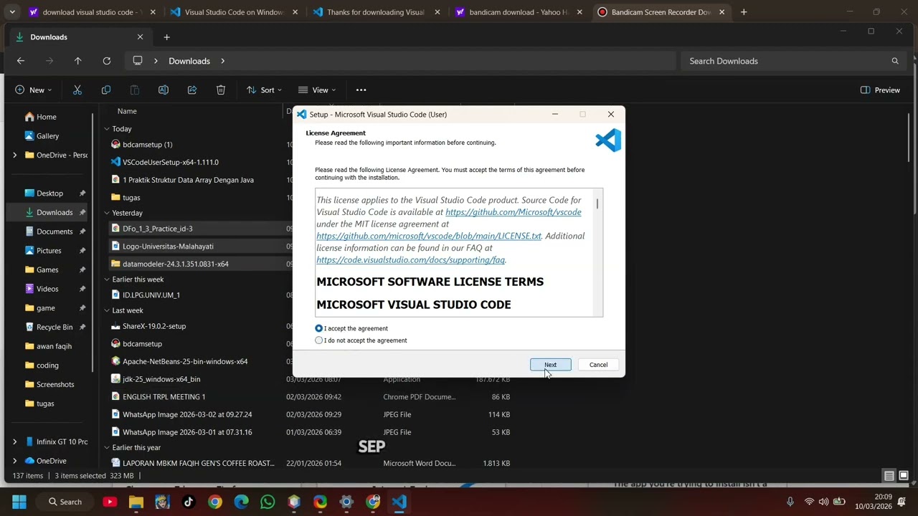Click Delete trash icon in Explorer toolbar

click(221, 90)
